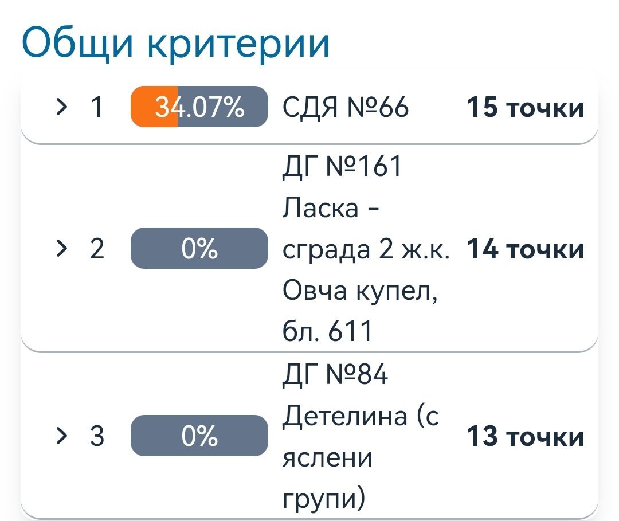This screenshot has height=521, width=619.
Task: Click the orange filled part of the progress bar
Action: 154,107
